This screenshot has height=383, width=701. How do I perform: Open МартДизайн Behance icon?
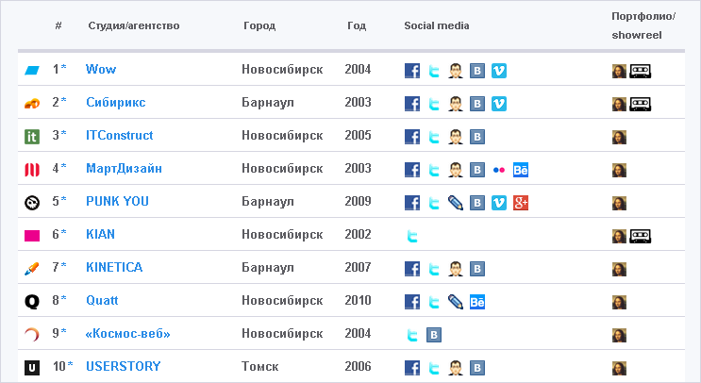tap(521, 170)
